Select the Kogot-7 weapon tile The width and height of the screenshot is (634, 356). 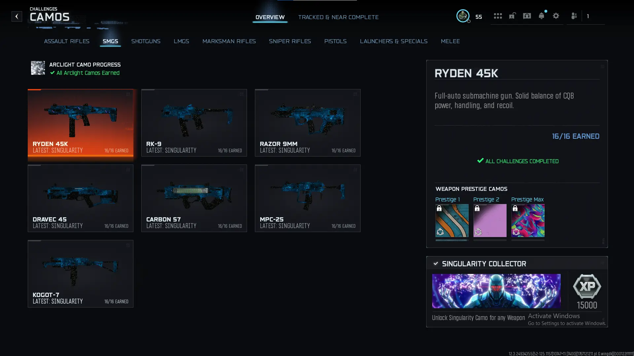(80, 274)
